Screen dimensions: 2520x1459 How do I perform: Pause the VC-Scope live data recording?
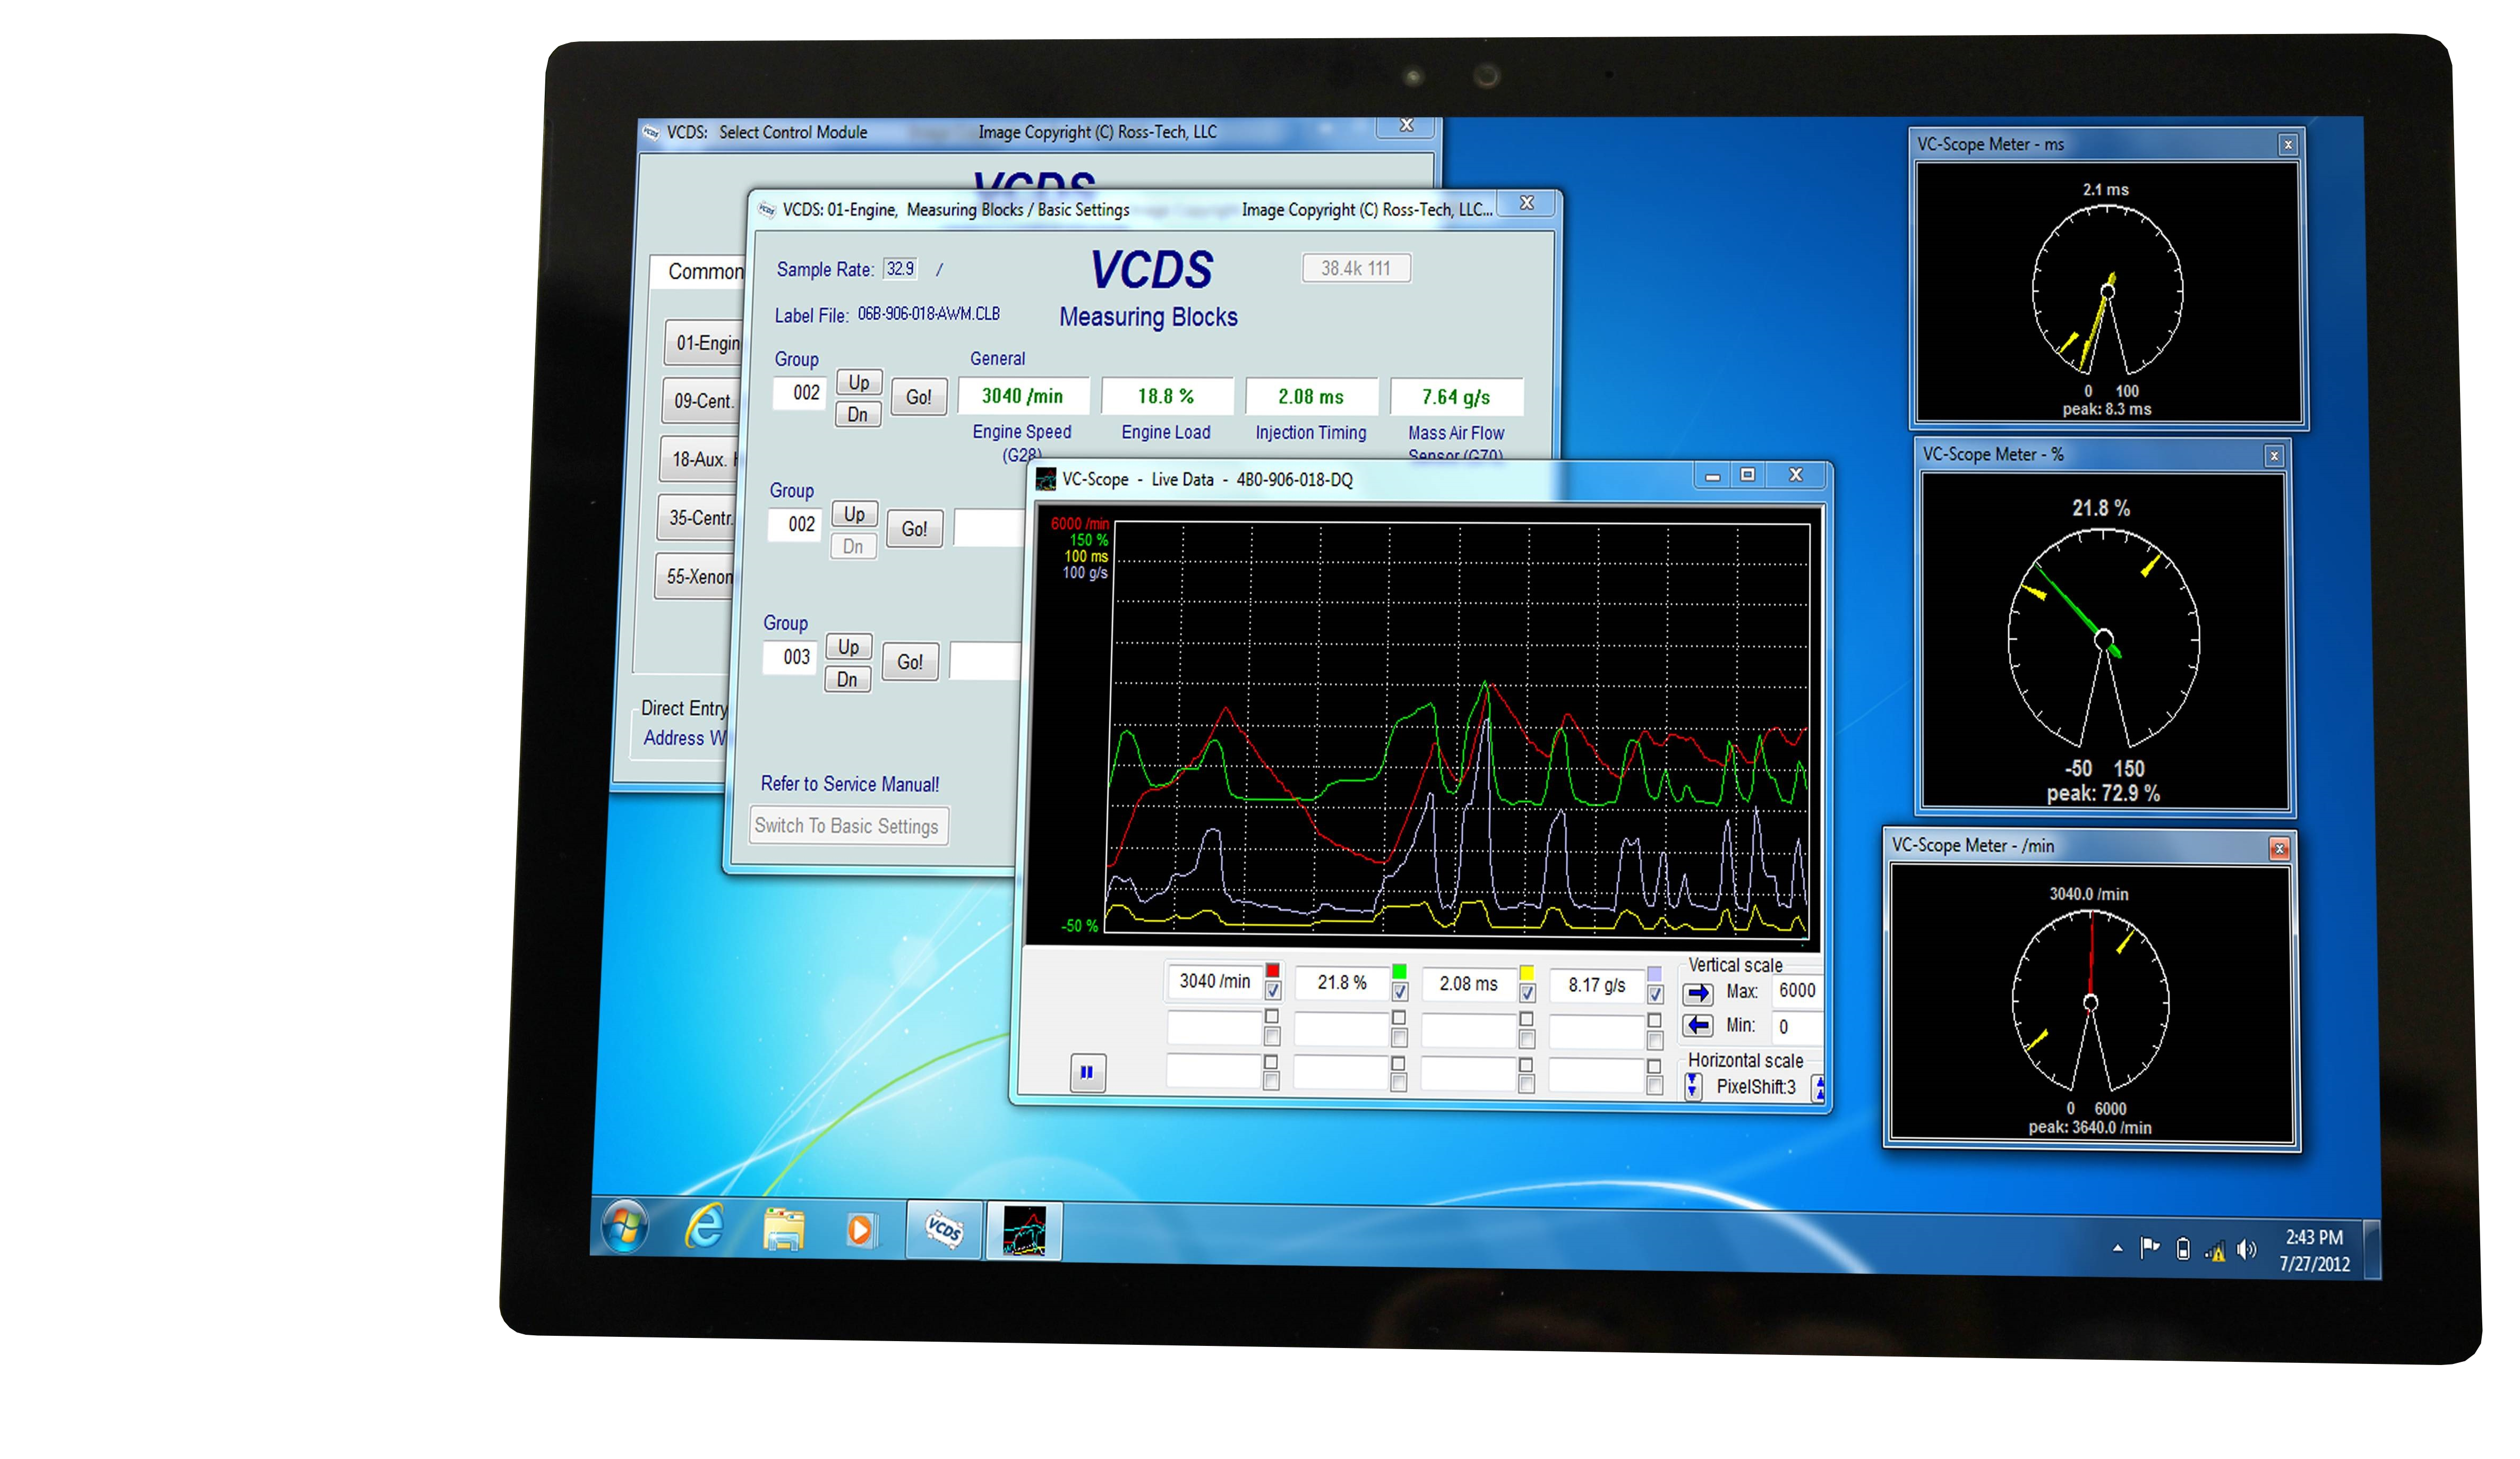pyautogui.click(x=1087, y=1072)
